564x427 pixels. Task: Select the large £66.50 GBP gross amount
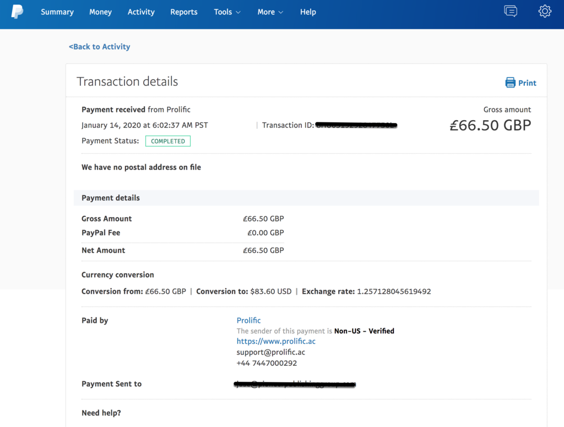point(490,125)
